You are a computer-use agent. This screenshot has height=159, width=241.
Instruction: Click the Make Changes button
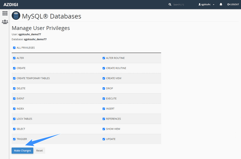click(x=22, y=150)
